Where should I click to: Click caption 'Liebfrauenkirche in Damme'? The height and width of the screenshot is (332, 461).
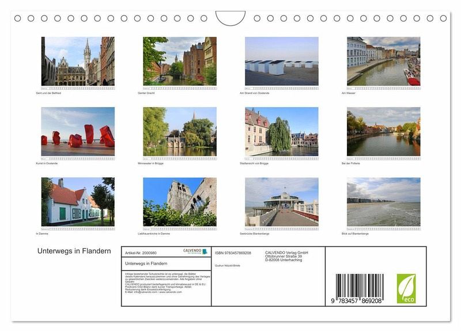(154, 234)
